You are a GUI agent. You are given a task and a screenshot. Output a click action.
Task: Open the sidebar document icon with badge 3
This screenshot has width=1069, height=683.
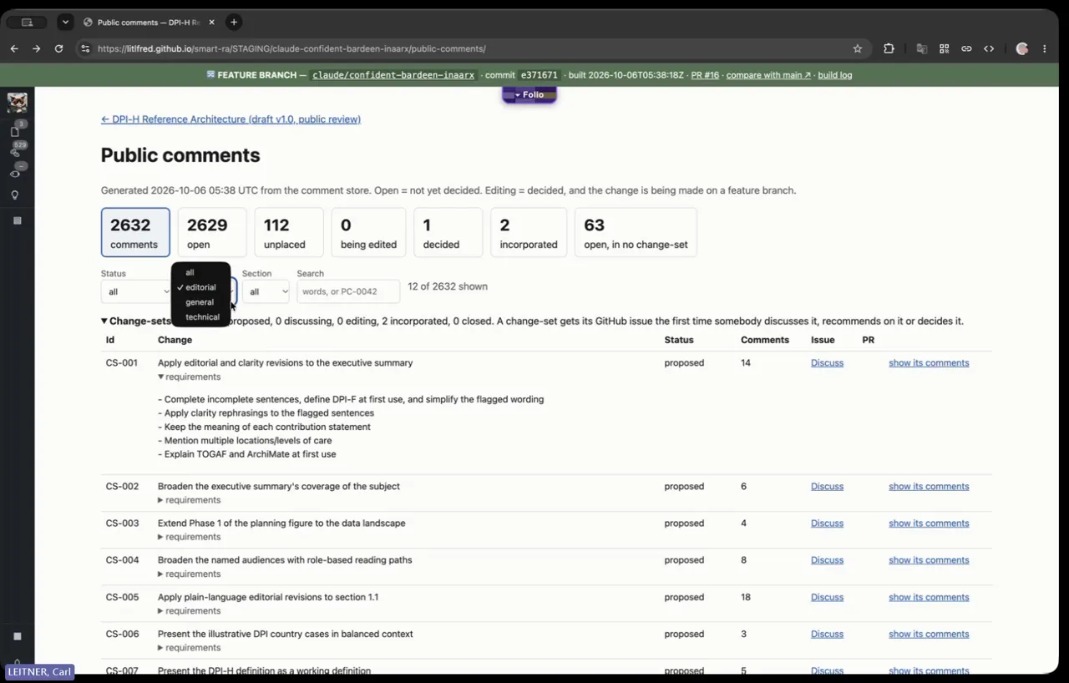[x=15, y=132]
